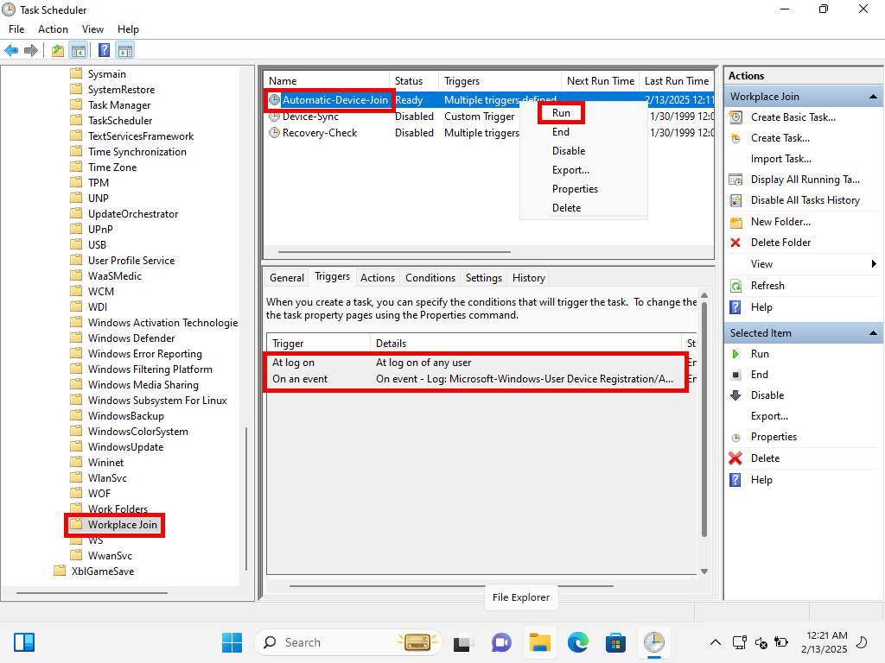Viewport: 885px width, 663px height.
Task: Toggle the Show/Hide Console Tree icon
Action: coord(79,51)
